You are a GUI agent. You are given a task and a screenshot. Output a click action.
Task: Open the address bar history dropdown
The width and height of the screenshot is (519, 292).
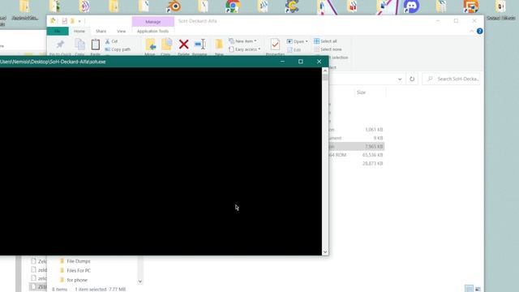tap(400, 79)
